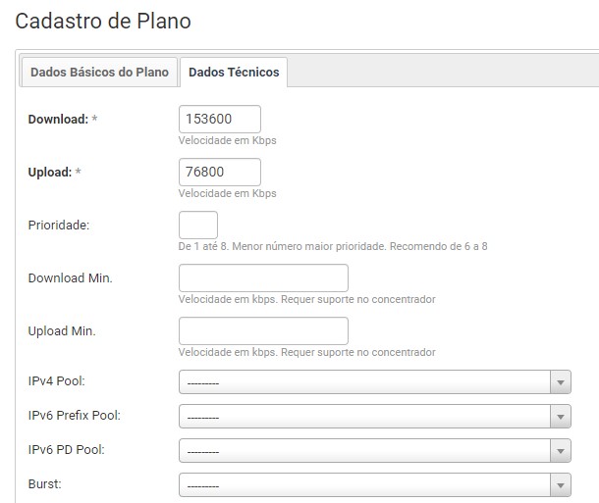Click the "Prioridade:" text label
Image resolution: width=599 pixels, height=503 pixels.
59,226
